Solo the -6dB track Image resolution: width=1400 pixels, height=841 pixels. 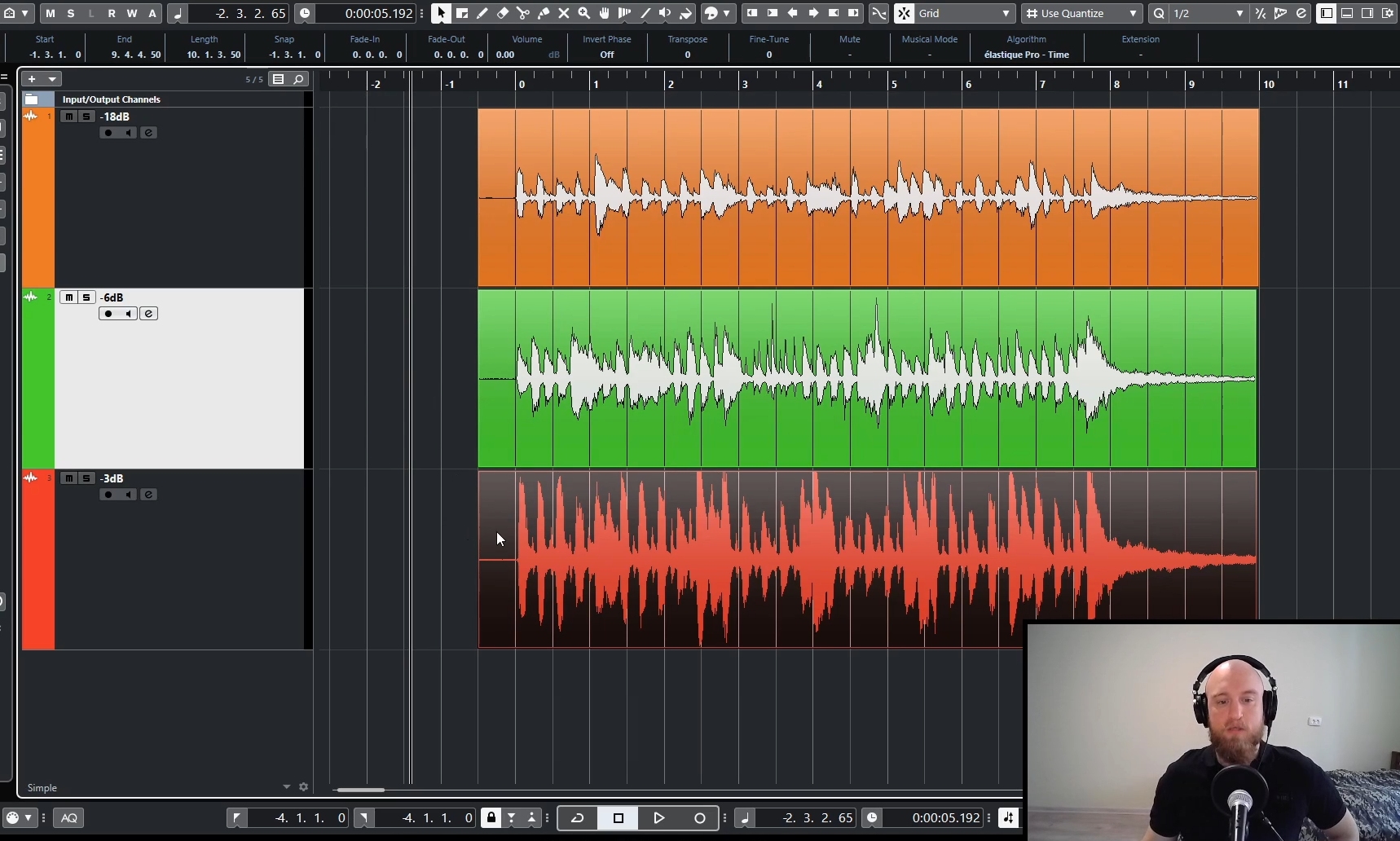coord(86,297)
